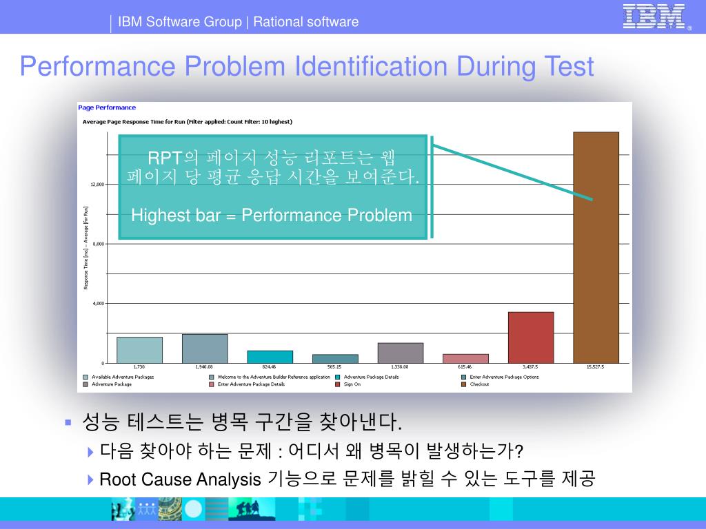This screenshot has width=706, height=529.
Task: Click the vertical 'Response Time [ms]' axis title
Action: [86, 248]
